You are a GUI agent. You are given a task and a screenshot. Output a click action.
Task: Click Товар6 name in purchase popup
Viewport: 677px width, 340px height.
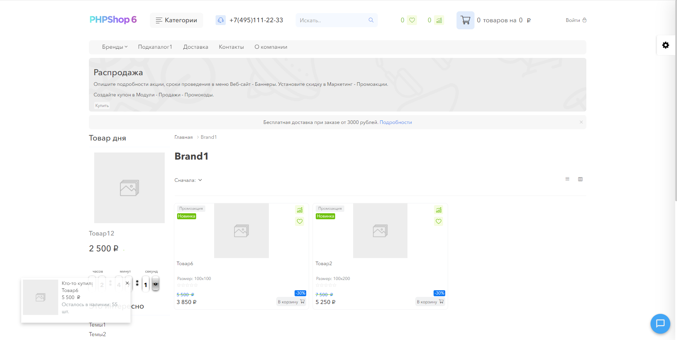70,290
